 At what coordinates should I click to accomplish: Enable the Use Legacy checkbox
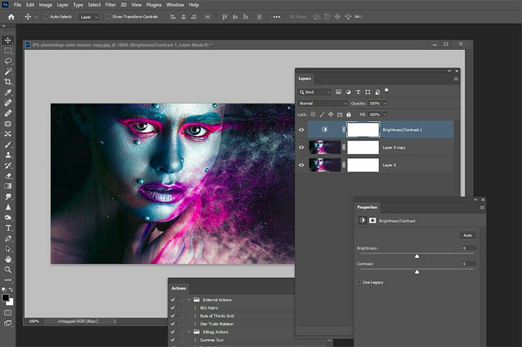tap(360, 282)
